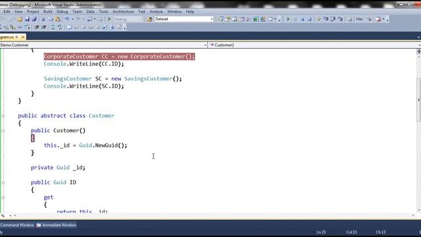Click the green Start Debugging arrow

click(x=109, y=19)
